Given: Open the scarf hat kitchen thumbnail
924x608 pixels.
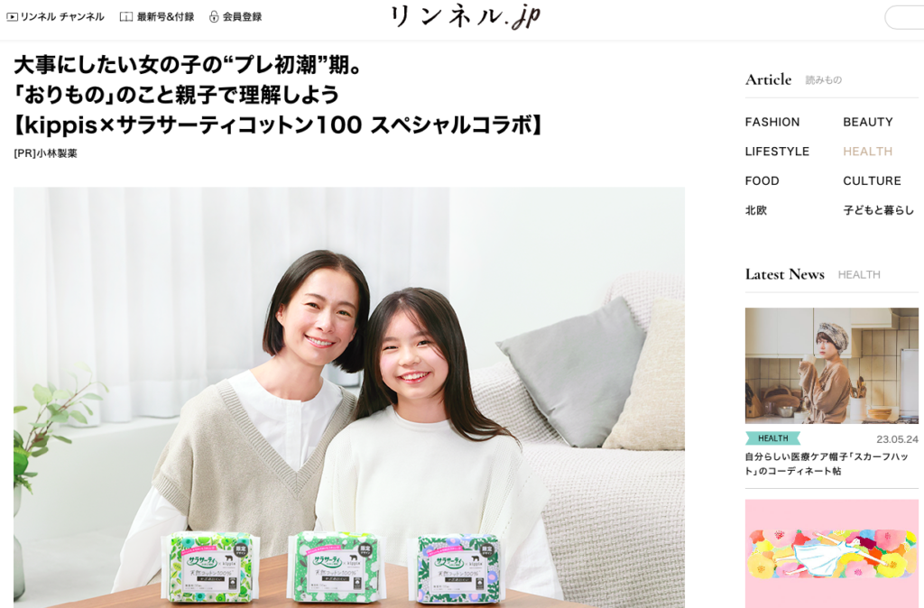Looking at the screenshot, I should tap(831, 365).
